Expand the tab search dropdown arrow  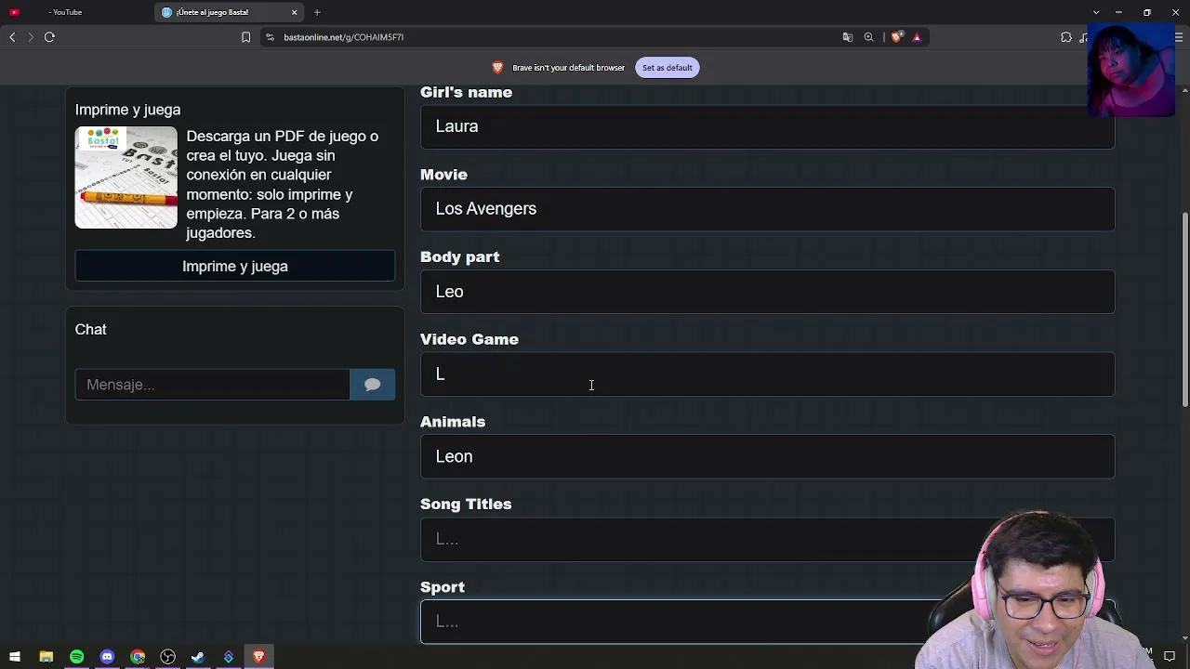pyautogui.click(x=1096, y=12)
